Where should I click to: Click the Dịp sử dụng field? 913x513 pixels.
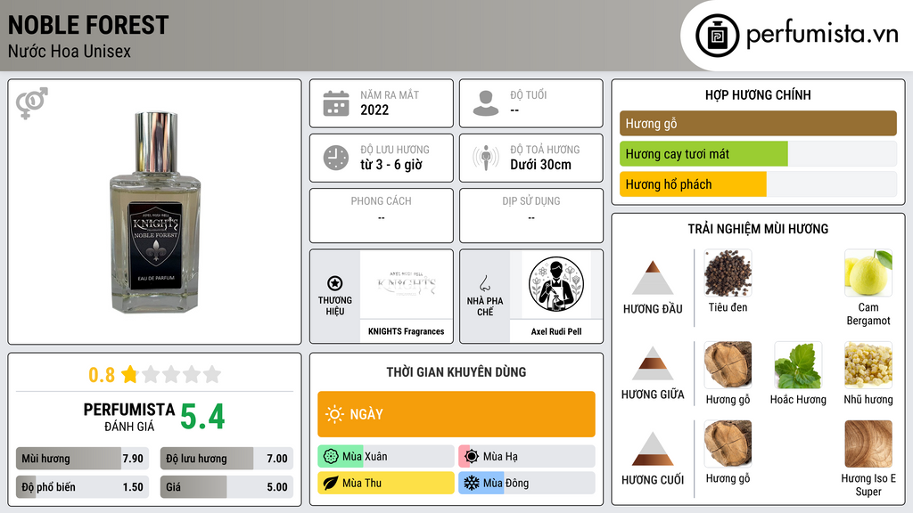(531, 216)
